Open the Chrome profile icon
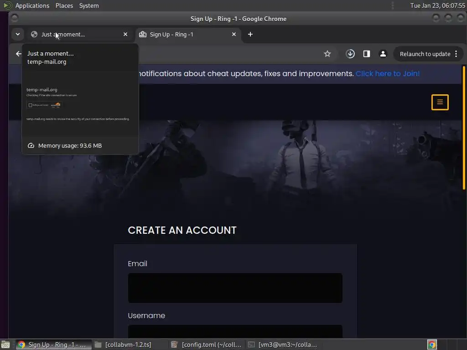The width and height of the screenshot is (467, 350). [x=383, y=54]
